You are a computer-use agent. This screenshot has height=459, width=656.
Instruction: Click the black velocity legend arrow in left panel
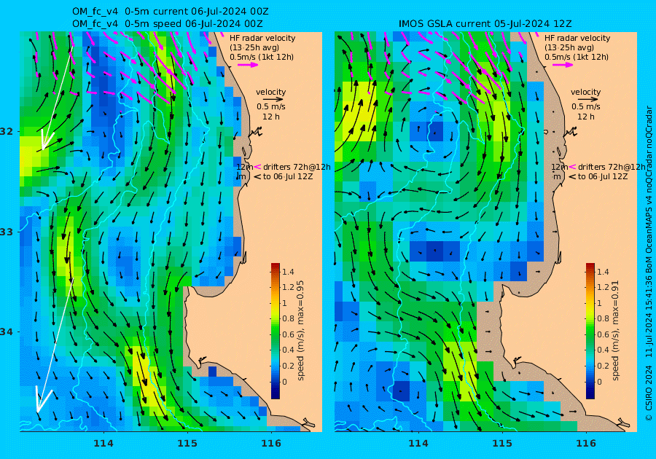coord(273,100)
